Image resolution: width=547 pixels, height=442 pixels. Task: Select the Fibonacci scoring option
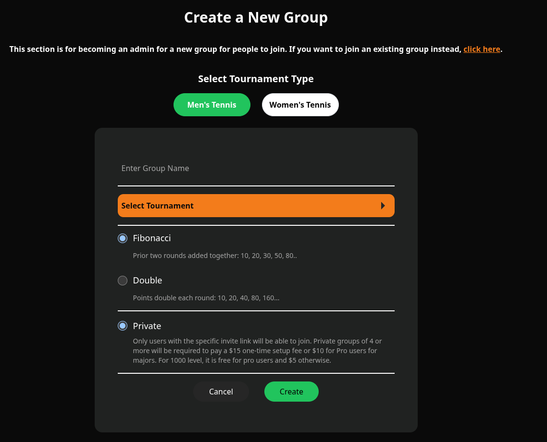[123, 238]
